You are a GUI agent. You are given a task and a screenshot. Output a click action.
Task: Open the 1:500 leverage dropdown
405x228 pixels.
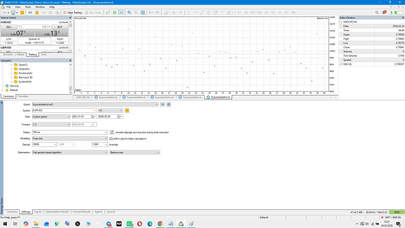coord(106,144)
